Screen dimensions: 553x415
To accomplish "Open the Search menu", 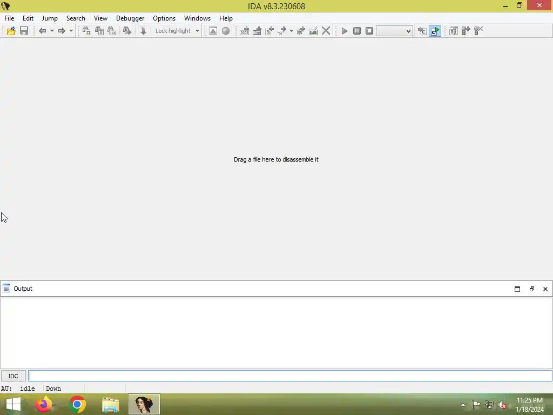I will click(x=76, y=18).
